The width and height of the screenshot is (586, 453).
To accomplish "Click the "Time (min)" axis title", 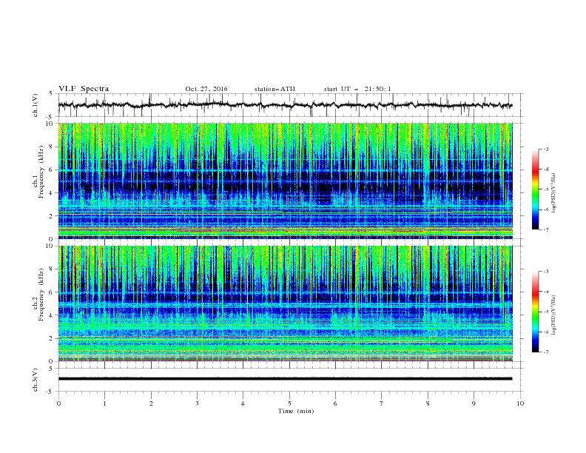I will click(x=296, y=411).
